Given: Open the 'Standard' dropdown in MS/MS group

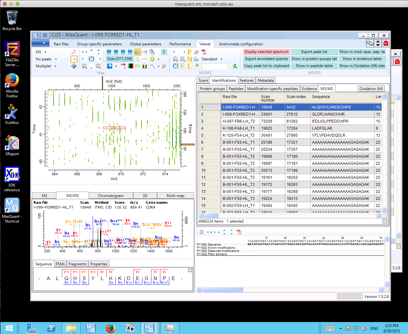Looking at the screenshot, I should 212,59.
